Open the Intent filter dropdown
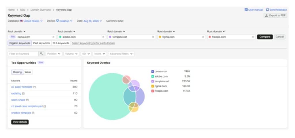Image resolution: width=295 pixels, height=138 pixels. coord(100,54)
